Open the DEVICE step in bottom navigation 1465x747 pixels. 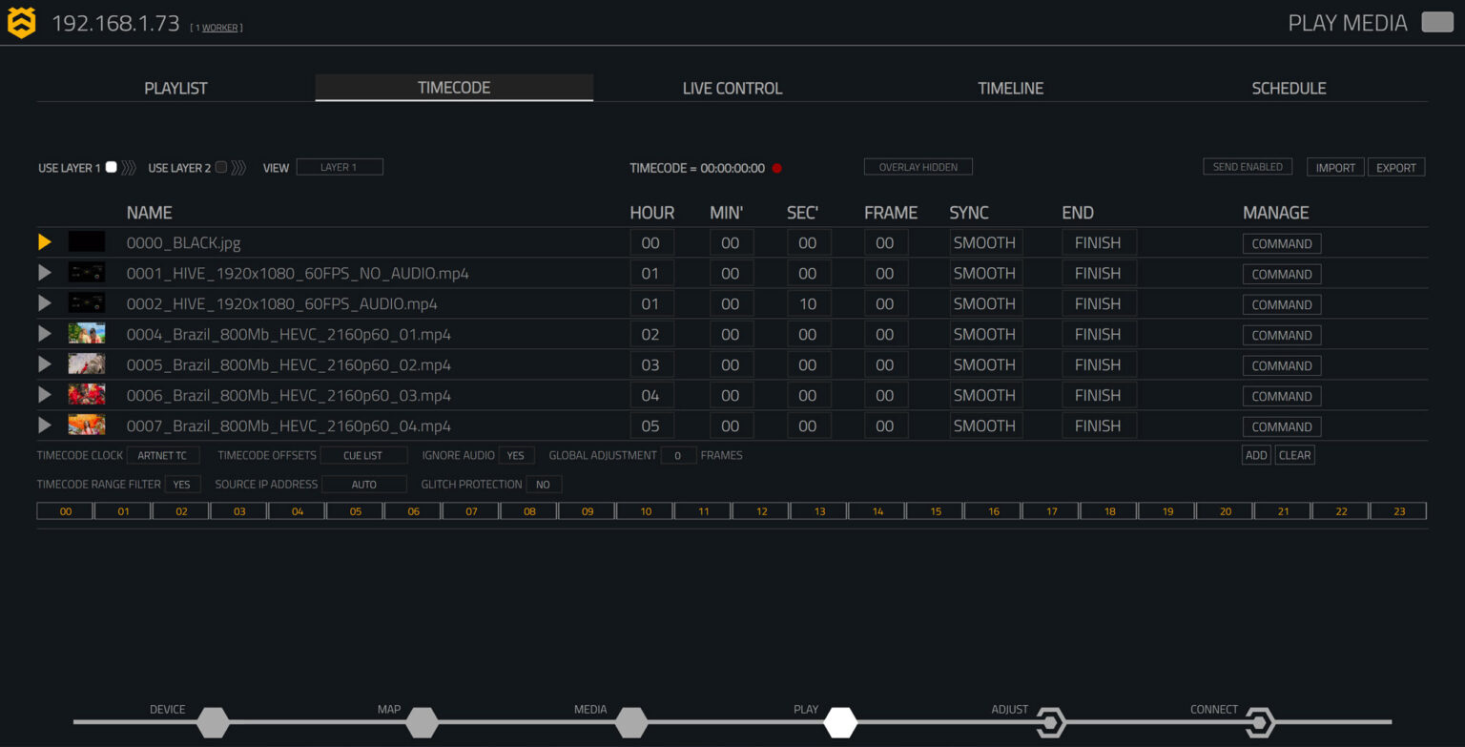pyautogui.click(x=212, y=723)
